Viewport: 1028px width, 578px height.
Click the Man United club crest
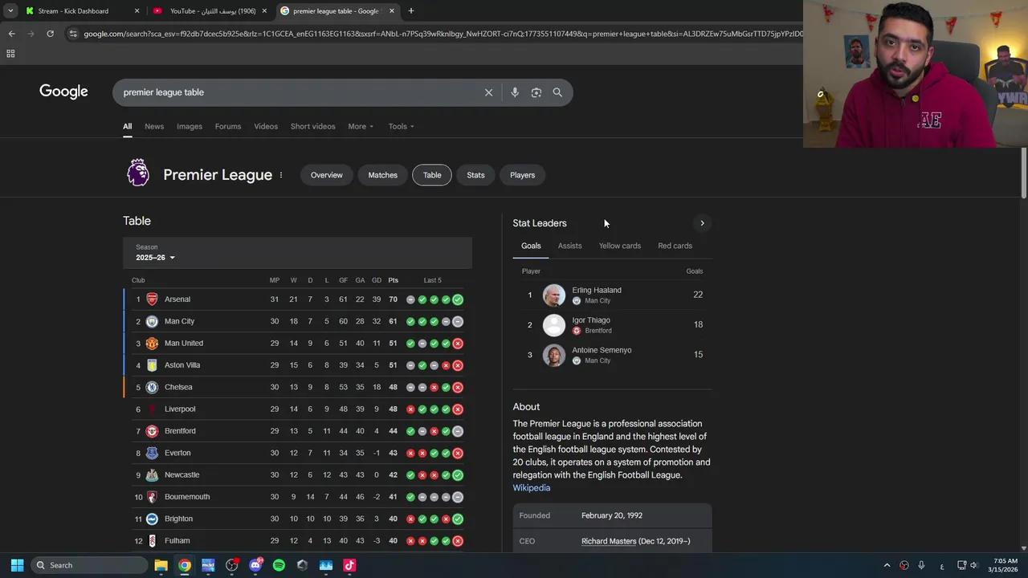point(152,344)
